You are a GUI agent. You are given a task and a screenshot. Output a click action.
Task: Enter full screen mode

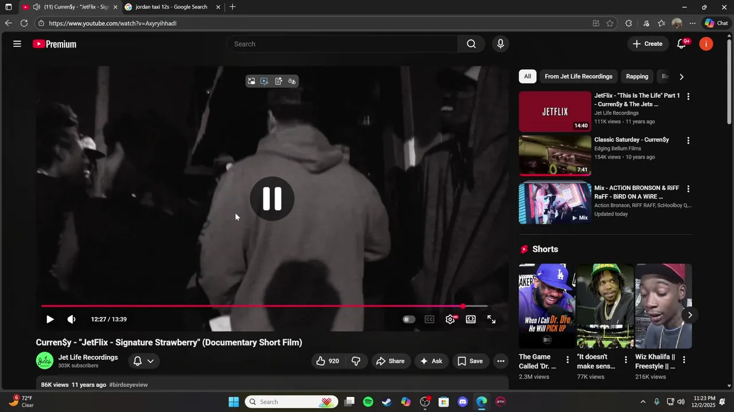coord(491,319)
